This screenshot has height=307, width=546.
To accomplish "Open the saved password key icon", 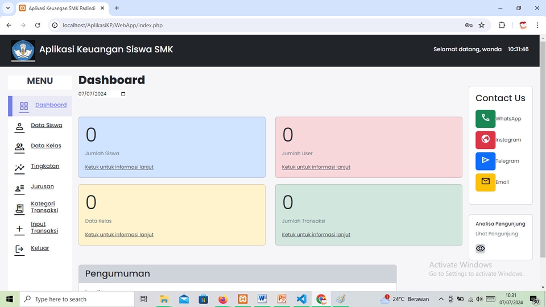I will pos(469,25).
